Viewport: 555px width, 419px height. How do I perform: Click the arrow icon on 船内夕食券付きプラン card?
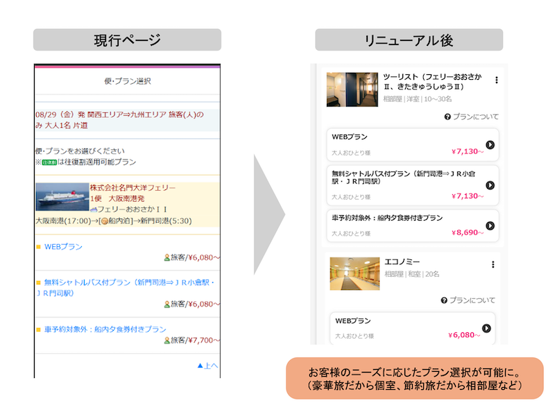click(490, 225)
